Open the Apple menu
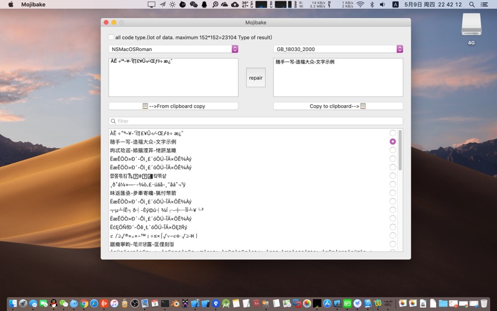 11,4
